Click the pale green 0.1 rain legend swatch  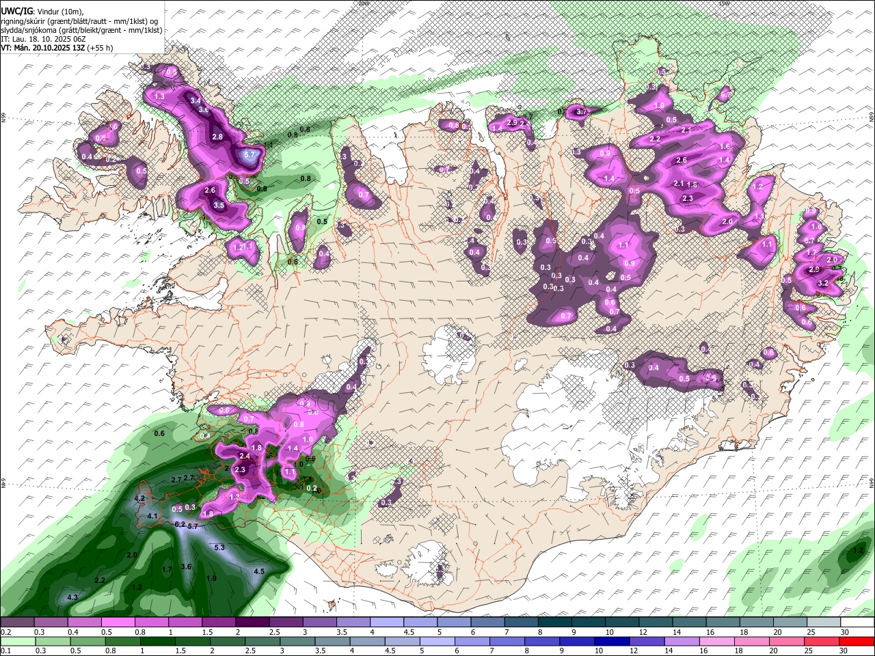pyautogui.click(x=17, y=641)
